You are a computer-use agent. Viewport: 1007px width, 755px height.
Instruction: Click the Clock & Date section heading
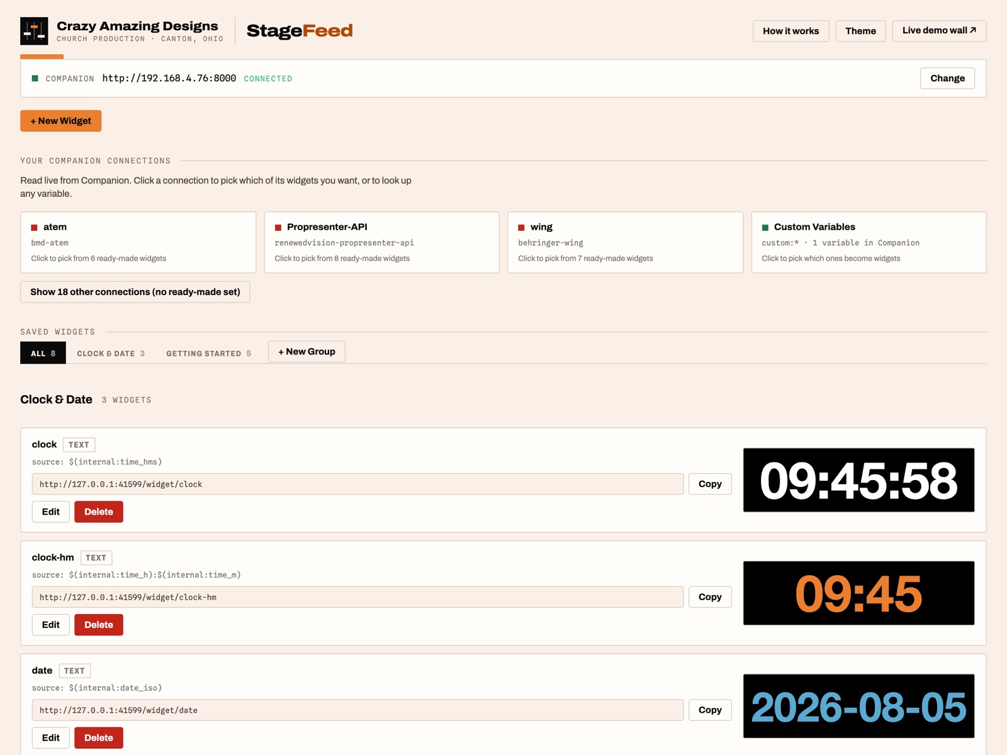(56, 400)
